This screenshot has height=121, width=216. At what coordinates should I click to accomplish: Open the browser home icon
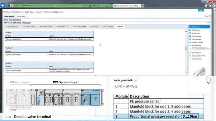206,6
